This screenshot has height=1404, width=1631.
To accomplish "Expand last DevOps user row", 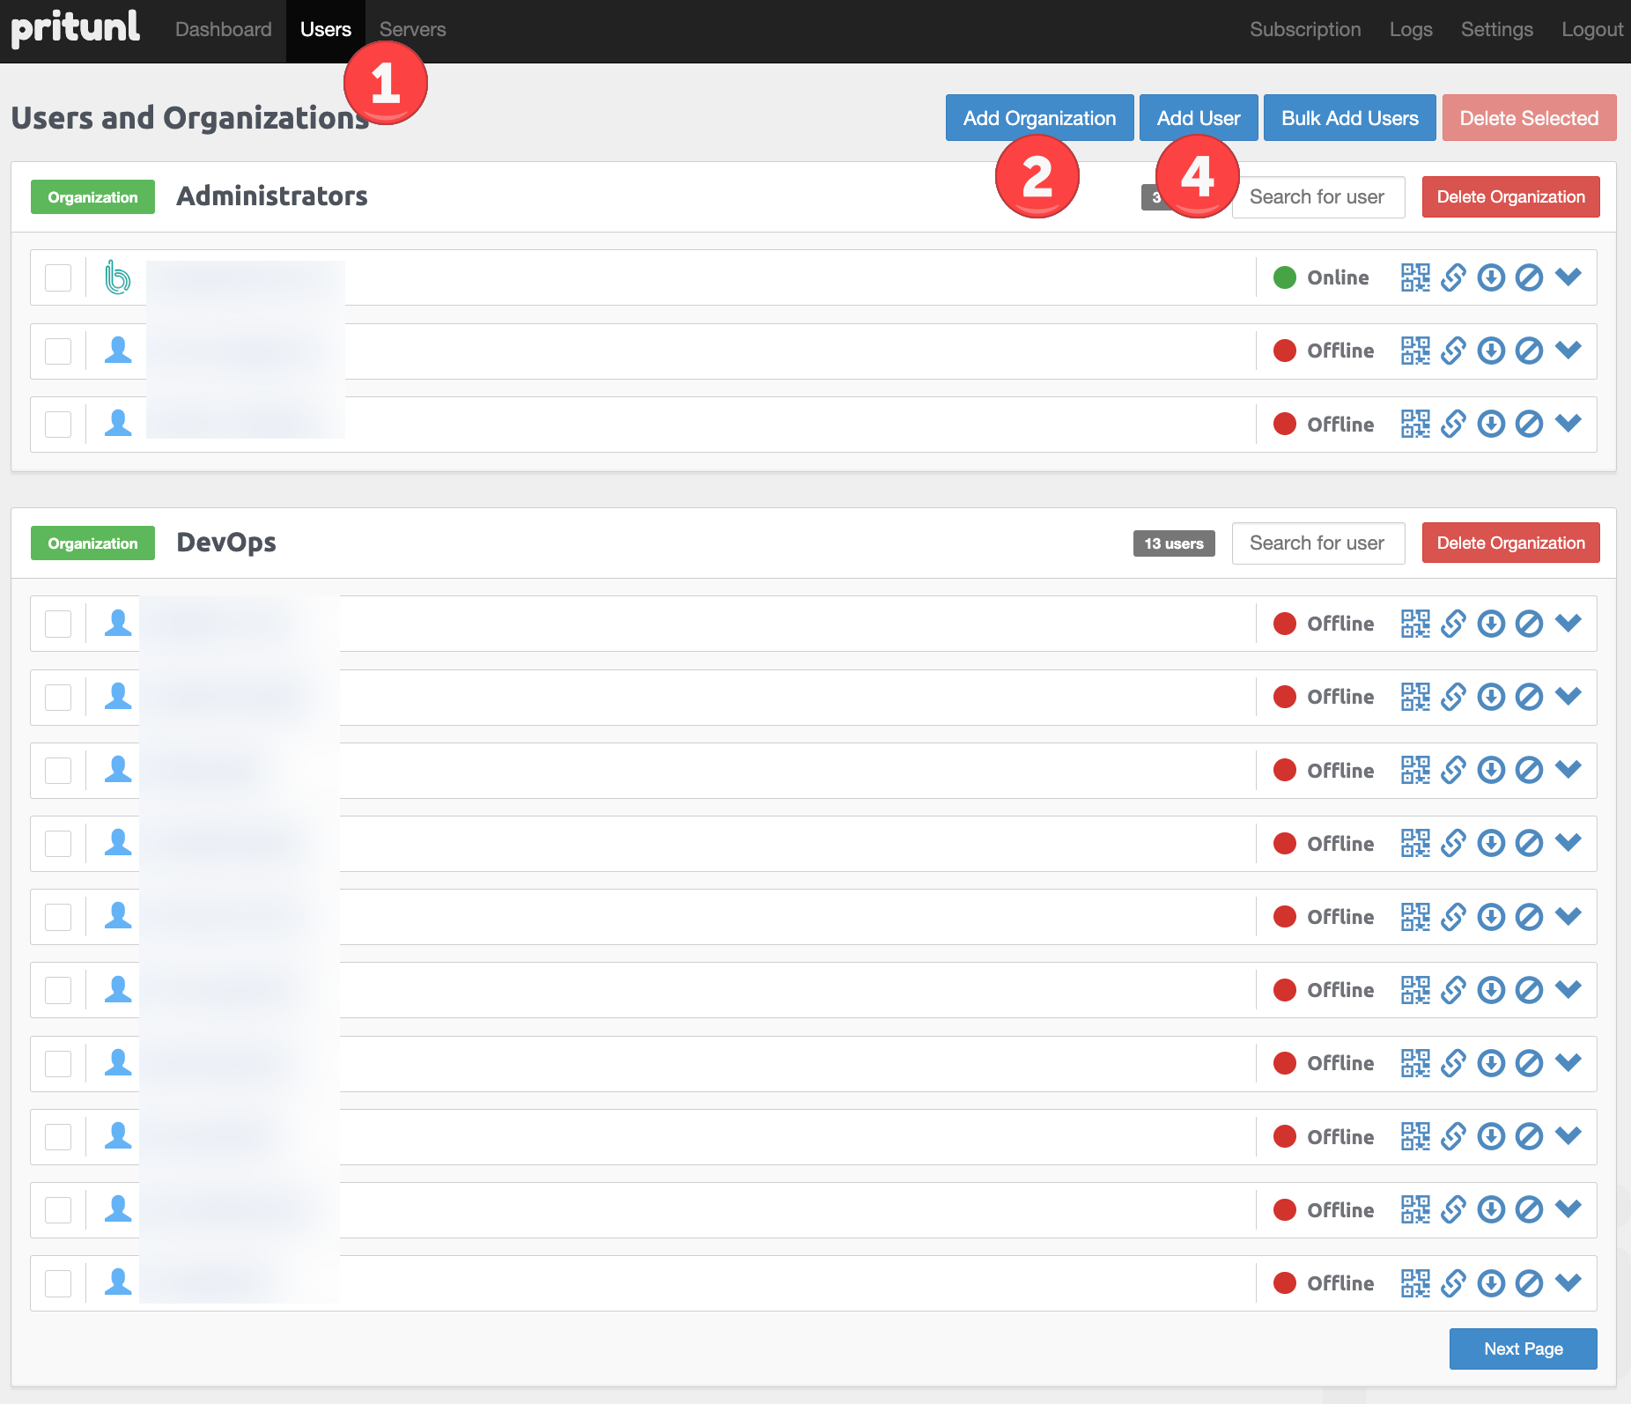I will click(1568, 1282).
